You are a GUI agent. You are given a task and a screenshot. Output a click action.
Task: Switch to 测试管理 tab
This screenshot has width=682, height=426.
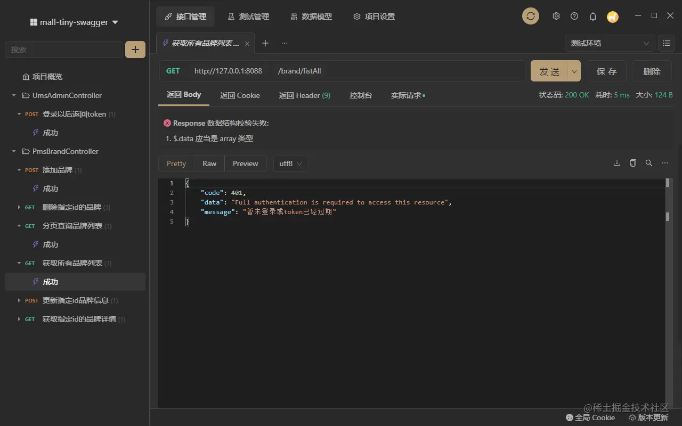[x=248, y=17]
